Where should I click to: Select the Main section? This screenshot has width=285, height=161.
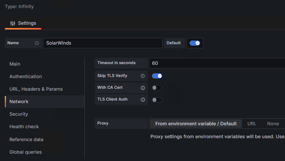[15, 64]
